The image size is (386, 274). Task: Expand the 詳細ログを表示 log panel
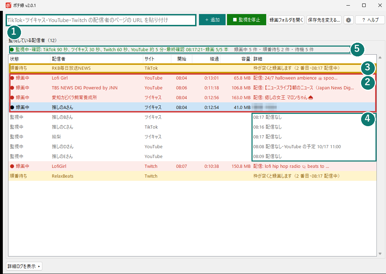coord(24,266)
